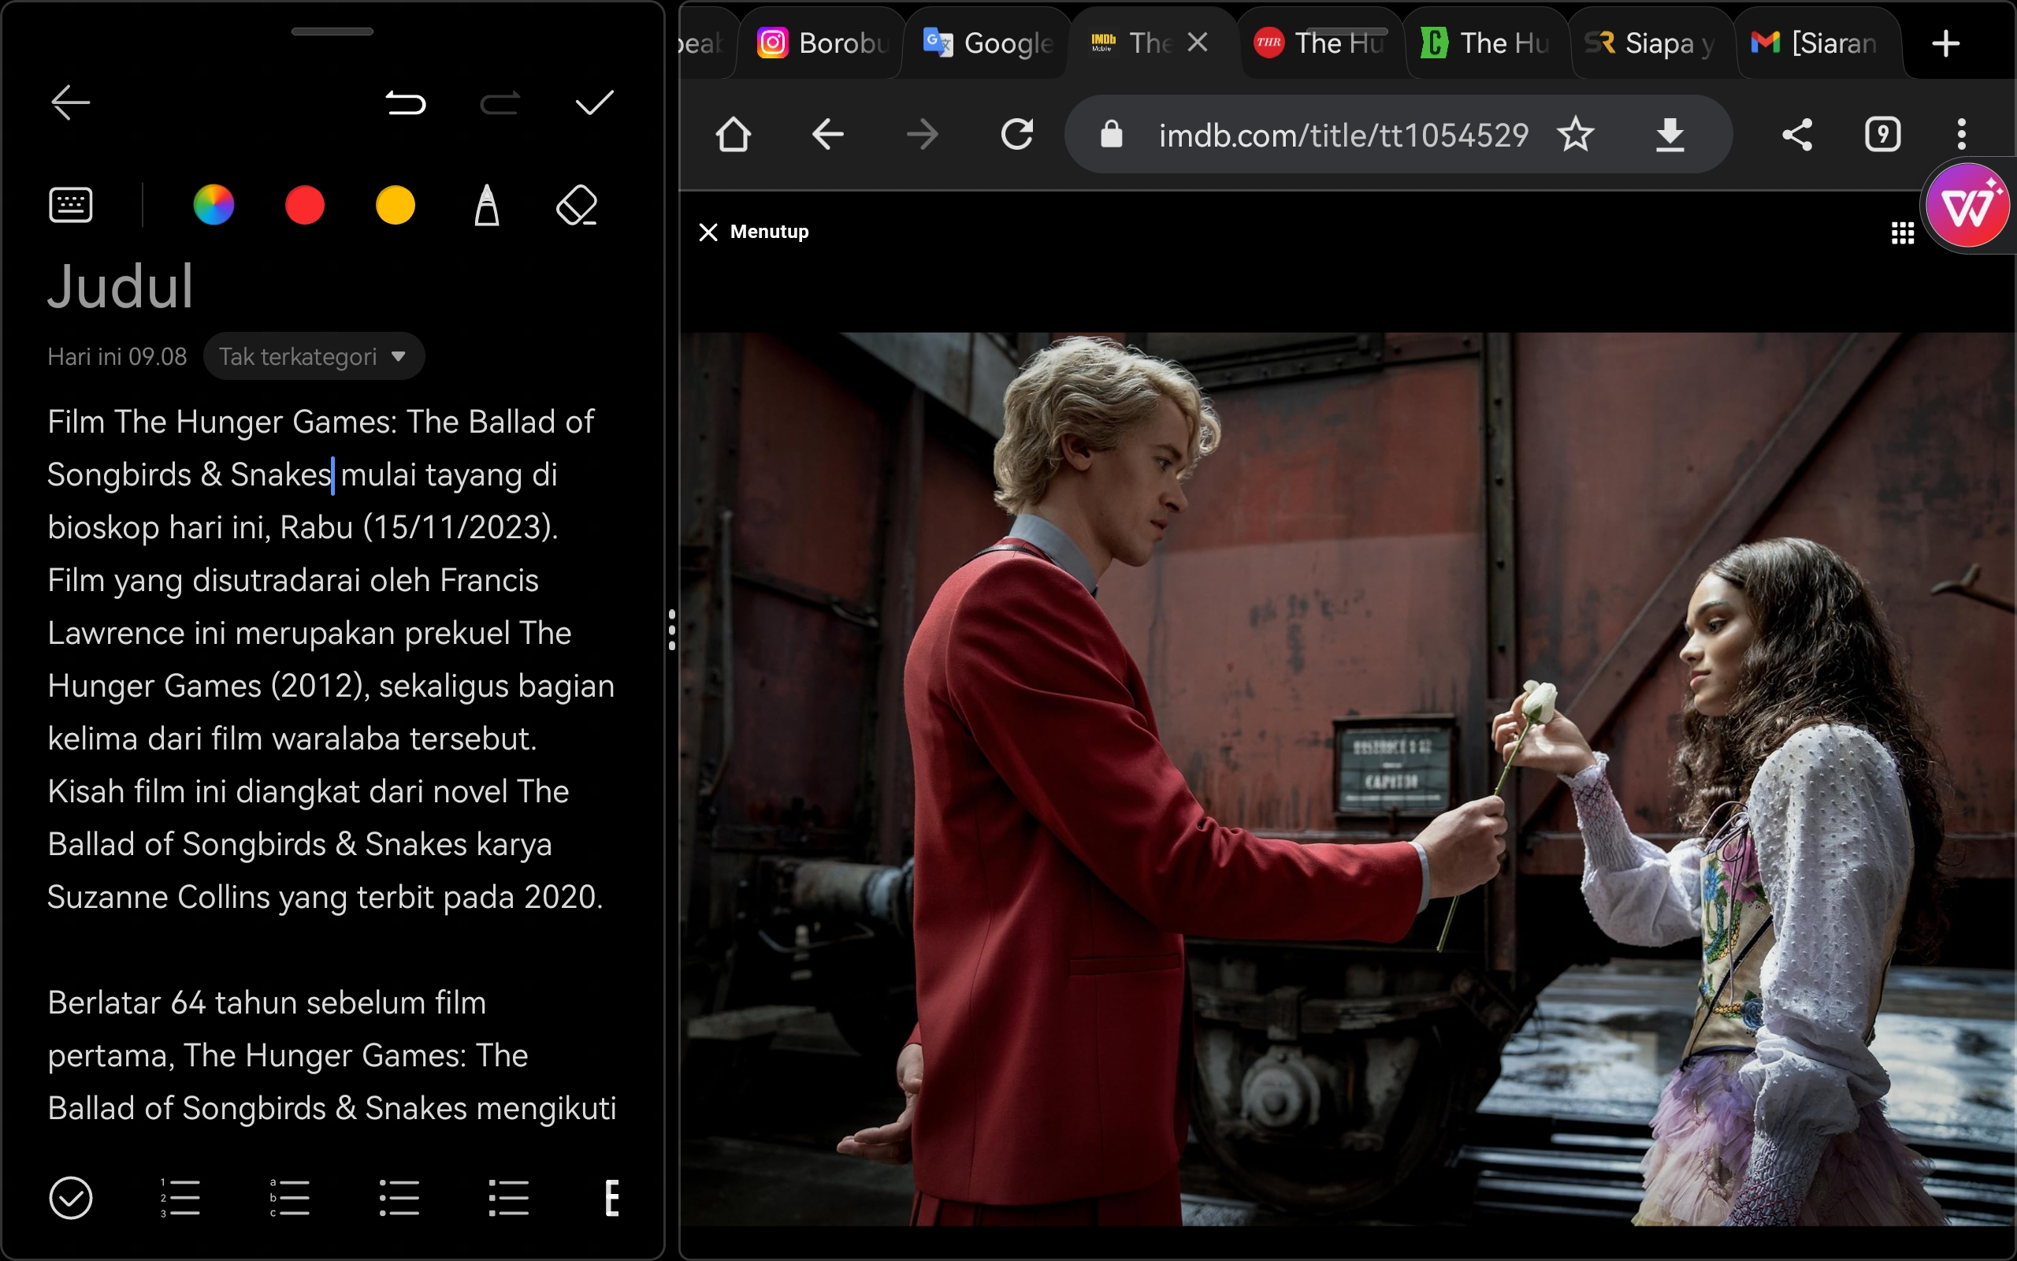Go to browser home page
2017x1261 pixels.
(x=734, y=134)
